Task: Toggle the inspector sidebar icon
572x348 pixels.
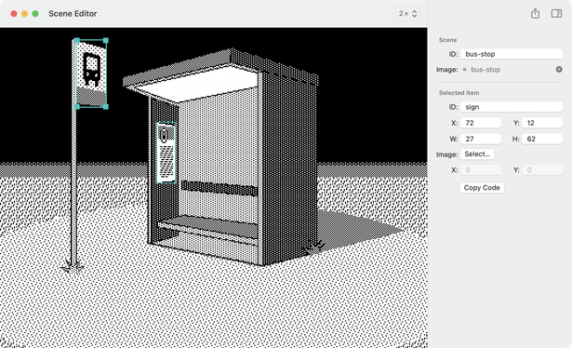Action: point(556,14)
